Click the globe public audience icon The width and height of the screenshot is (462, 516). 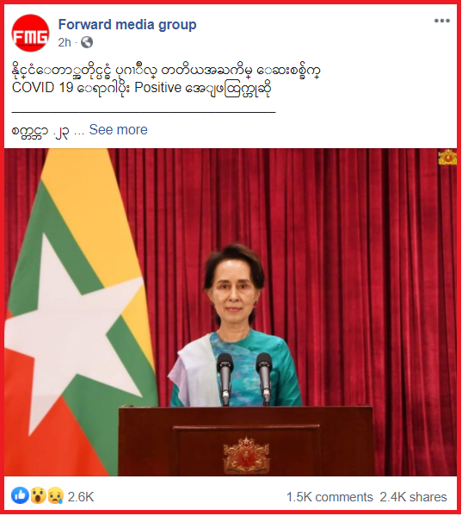87,42
